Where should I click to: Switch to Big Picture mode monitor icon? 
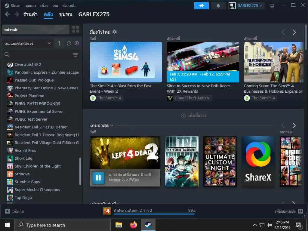(272, 6)
